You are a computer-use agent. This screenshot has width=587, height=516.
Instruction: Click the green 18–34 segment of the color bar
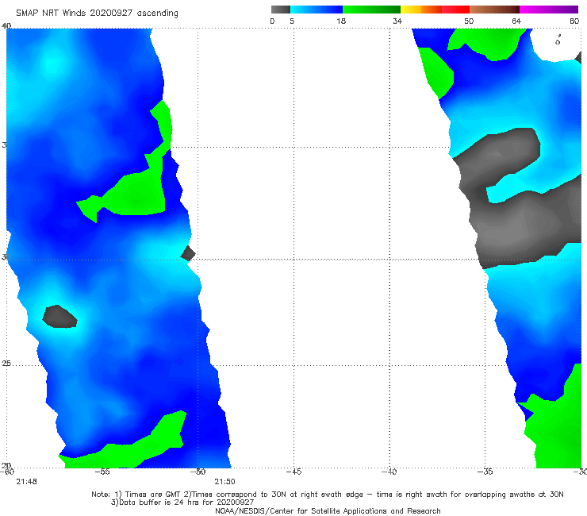(x=371, y=10)
